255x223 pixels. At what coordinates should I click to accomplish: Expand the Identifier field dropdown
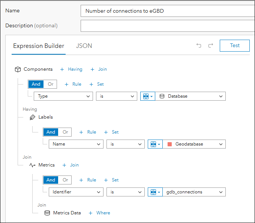[x=76, y=192]
